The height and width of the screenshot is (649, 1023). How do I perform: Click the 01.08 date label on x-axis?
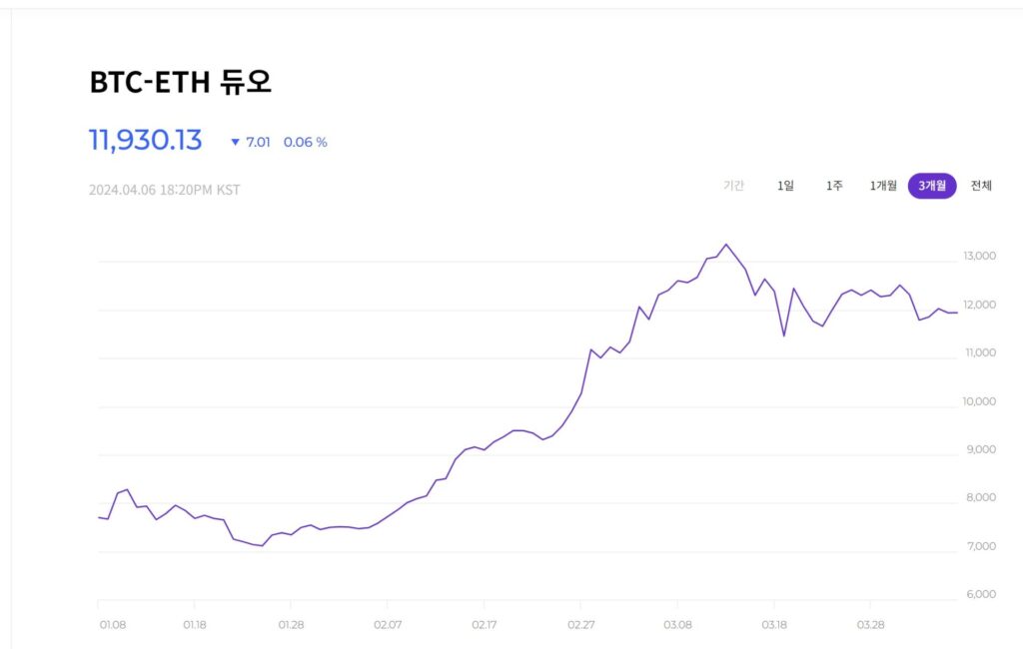[112, 624]
